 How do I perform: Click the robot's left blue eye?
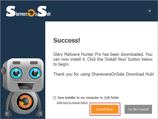tap(16, 73)
